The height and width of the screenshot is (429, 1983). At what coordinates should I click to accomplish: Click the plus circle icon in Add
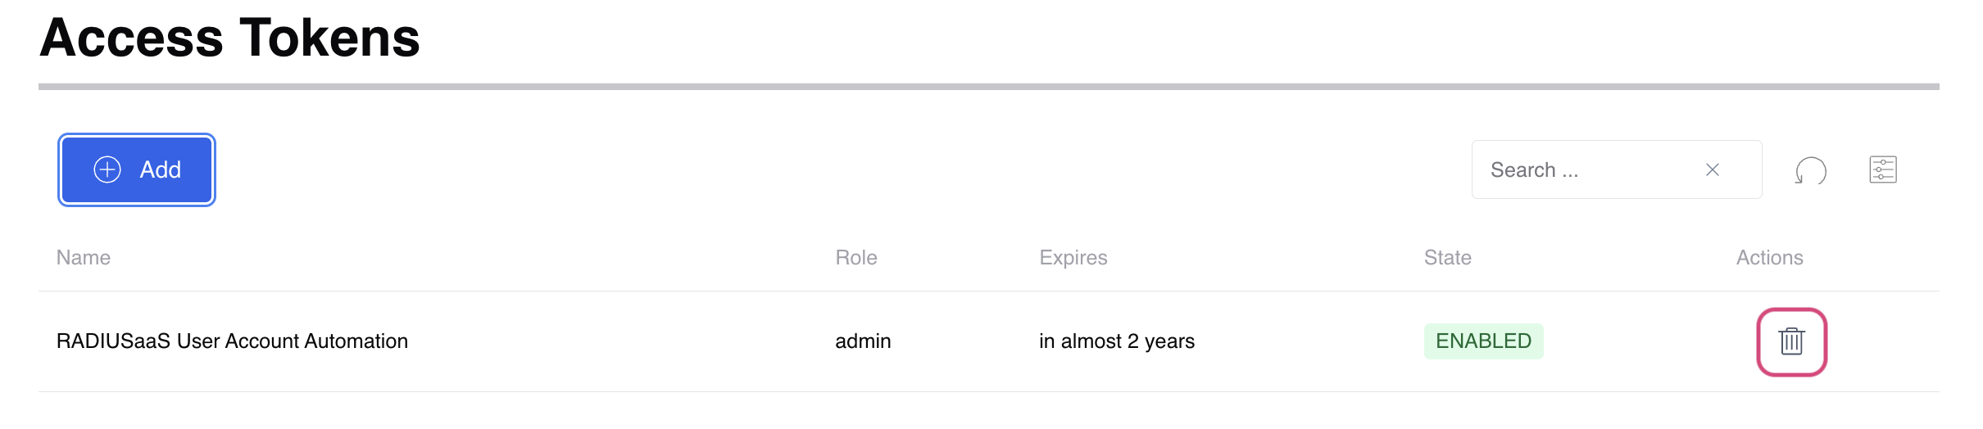[107, 169]
